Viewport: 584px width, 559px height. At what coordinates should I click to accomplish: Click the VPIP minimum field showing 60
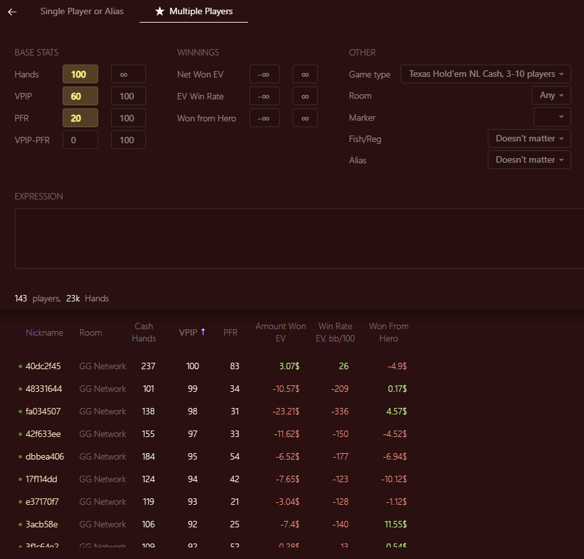click(80, 96)
